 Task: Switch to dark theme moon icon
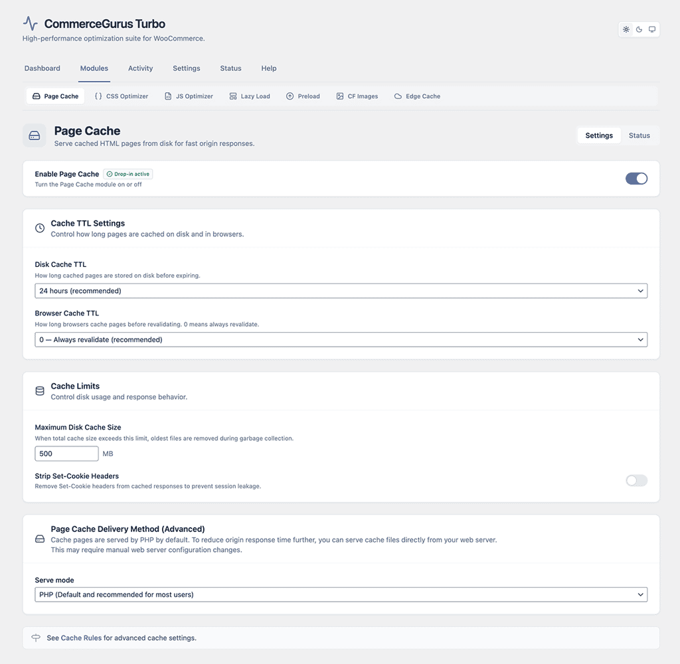point(639,29)
